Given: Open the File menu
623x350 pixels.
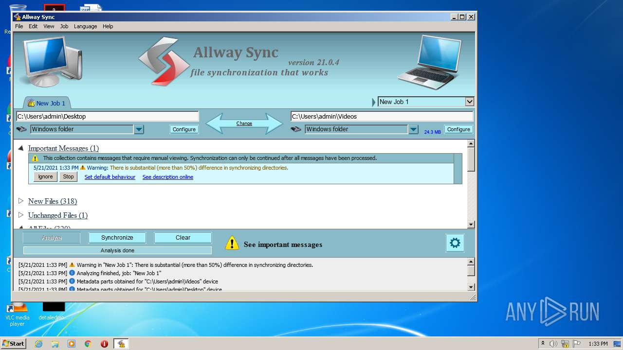Looking at the screenshot, I should tap(19, 26).
